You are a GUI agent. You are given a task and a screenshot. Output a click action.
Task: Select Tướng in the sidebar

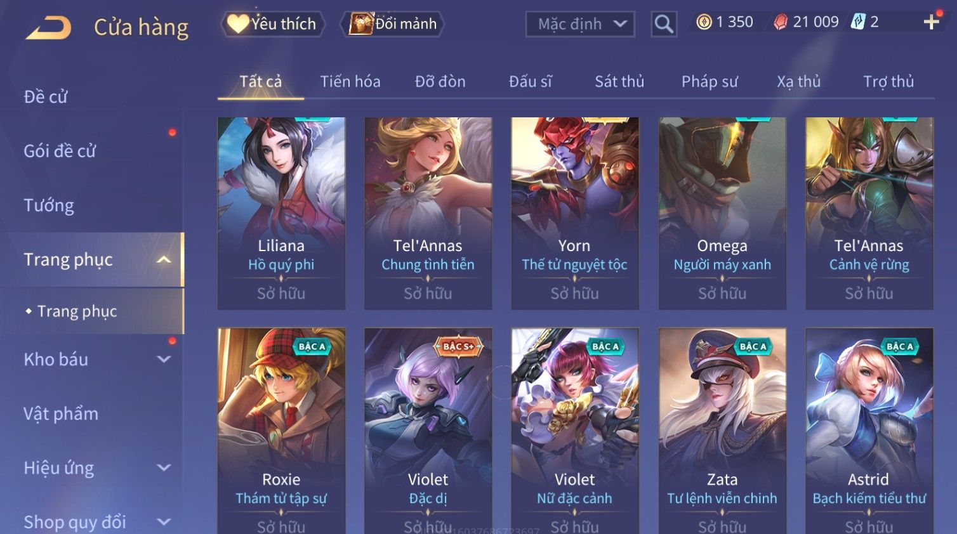click(49, 205)
